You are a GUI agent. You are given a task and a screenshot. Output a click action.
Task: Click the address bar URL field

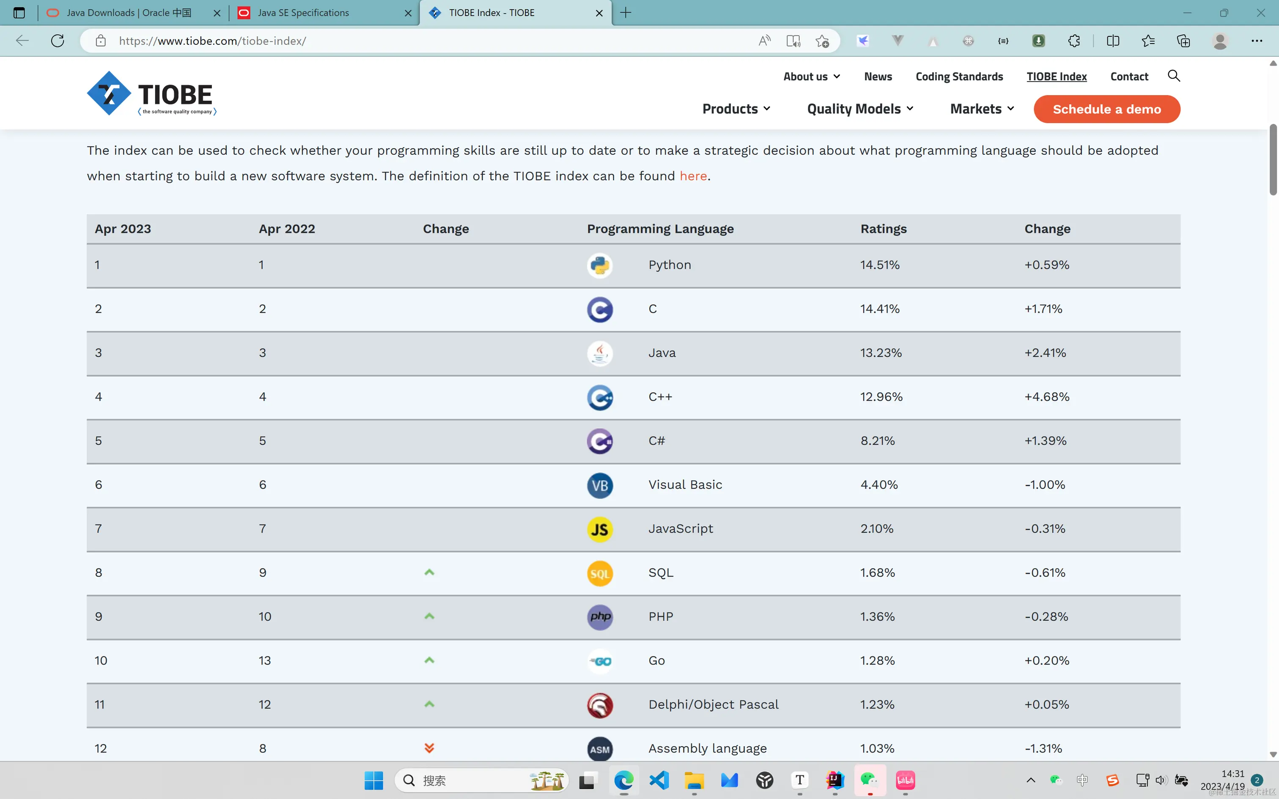(423, 41)
